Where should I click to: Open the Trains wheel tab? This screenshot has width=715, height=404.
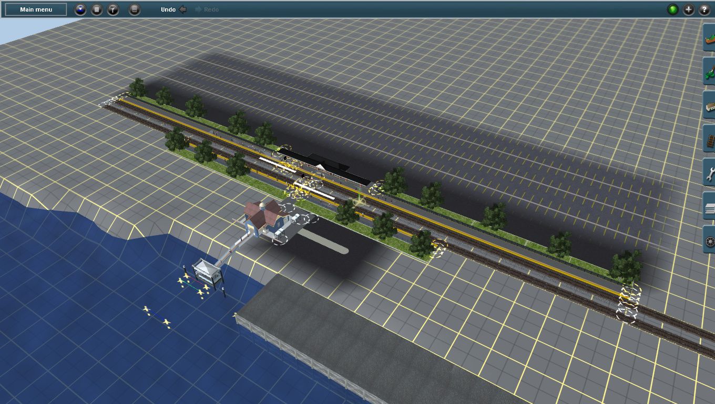pyautogui.click(x=709, y=240)
